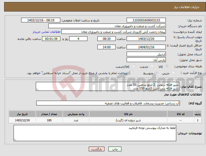
Task: Click the province field اردبیل
Action: (146, 54)
